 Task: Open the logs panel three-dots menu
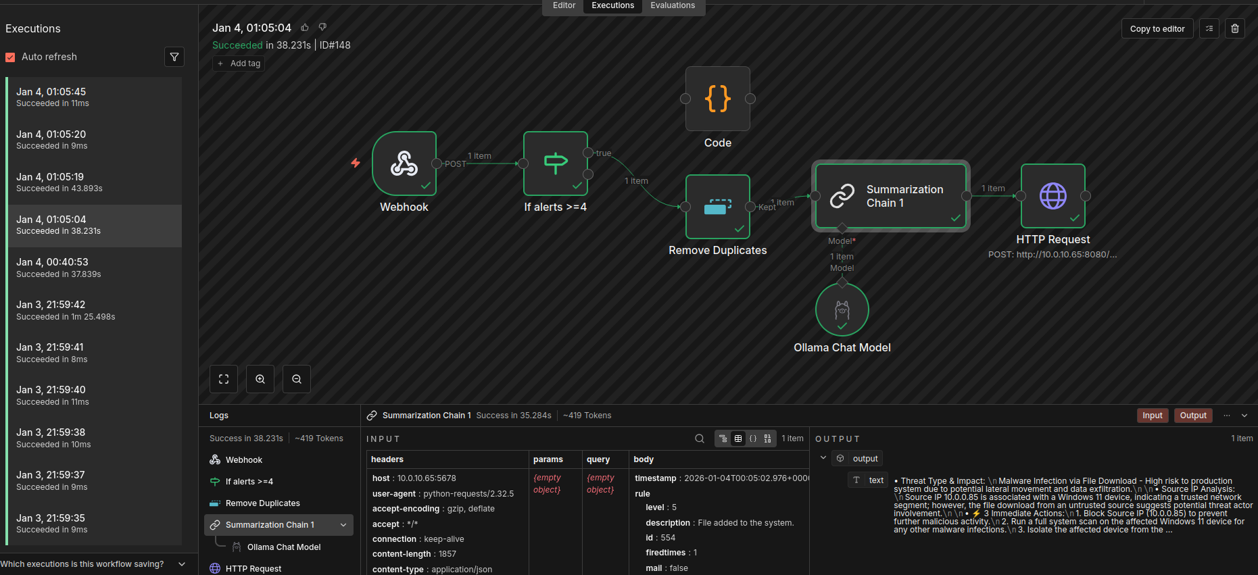coord(1227,416)
